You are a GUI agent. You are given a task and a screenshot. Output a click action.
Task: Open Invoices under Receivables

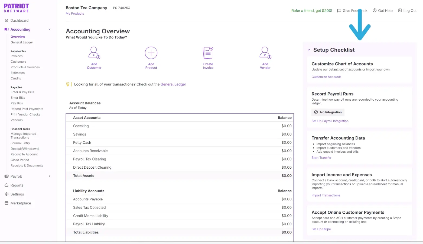[17, 56]
